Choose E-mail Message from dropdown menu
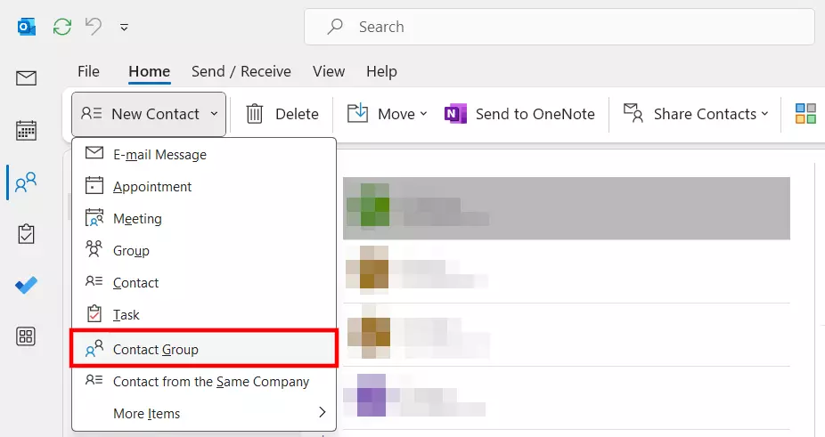 tap(159, 154)
